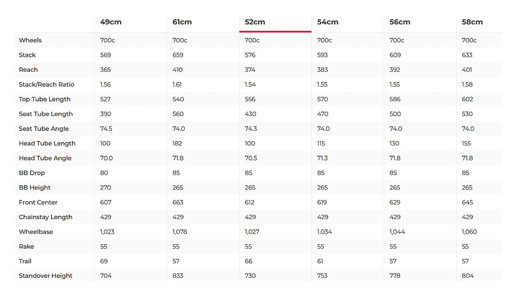Select the Seat Tube Angle row label
This screenshot has height=297, width=529.
(44, 129)
